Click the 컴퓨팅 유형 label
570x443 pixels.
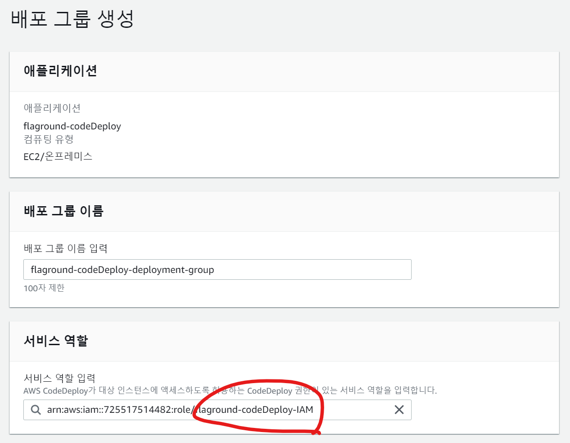(x=49, y=139)
